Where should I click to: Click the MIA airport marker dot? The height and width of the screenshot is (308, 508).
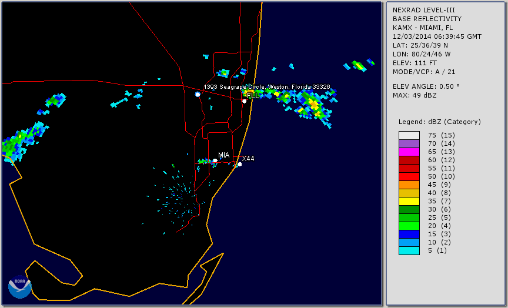click(x=215, y=160)
